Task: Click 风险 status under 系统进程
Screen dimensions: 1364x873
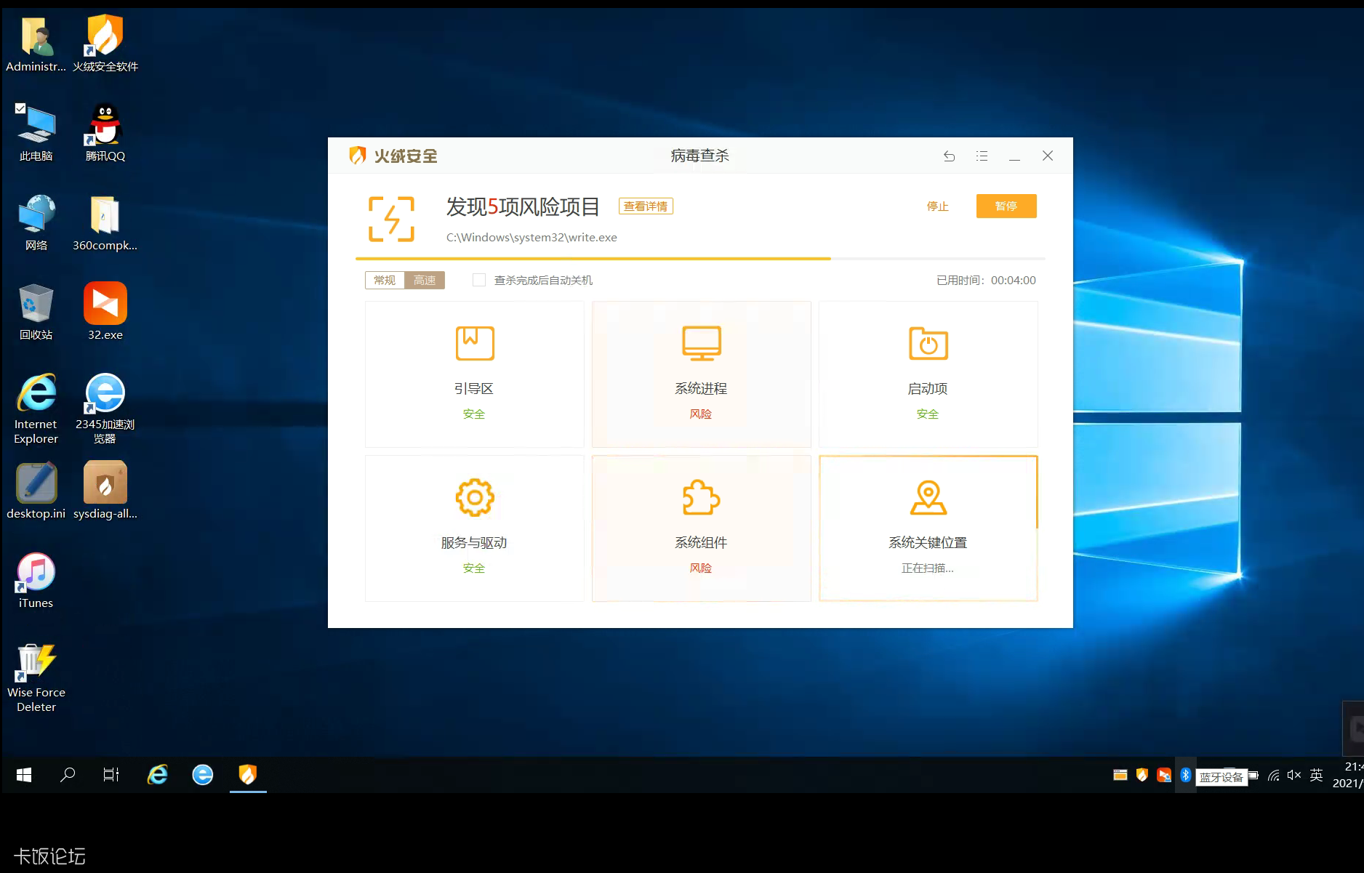Action: click(x=701, y=414)
